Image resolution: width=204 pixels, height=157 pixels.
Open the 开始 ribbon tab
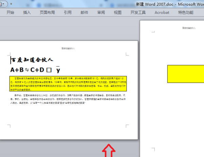click(10, 13)
